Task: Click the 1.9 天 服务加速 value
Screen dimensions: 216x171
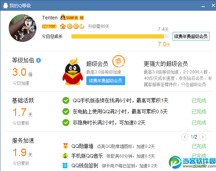Action: click(22, 153)
